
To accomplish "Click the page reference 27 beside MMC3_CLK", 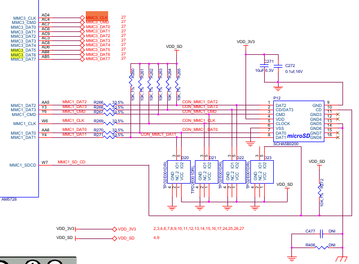I will click(124, 17).
